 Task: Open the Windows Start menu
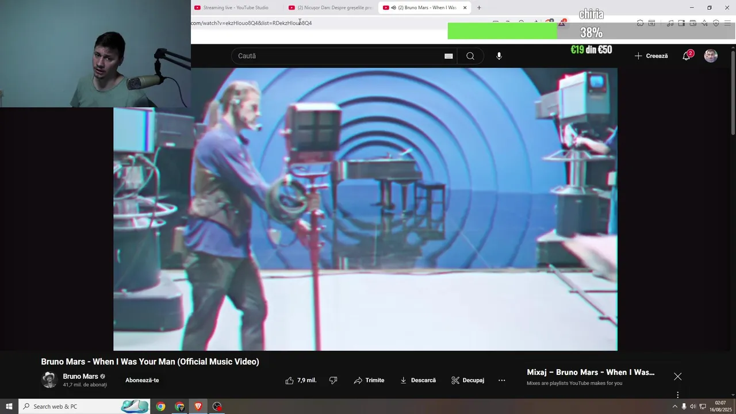tap(9, 406)
